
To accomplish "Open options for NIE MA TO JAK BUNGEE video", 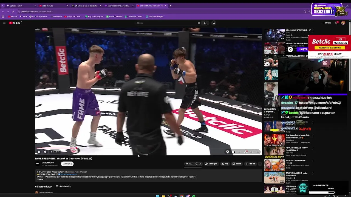I will click(x=313, y=161).
